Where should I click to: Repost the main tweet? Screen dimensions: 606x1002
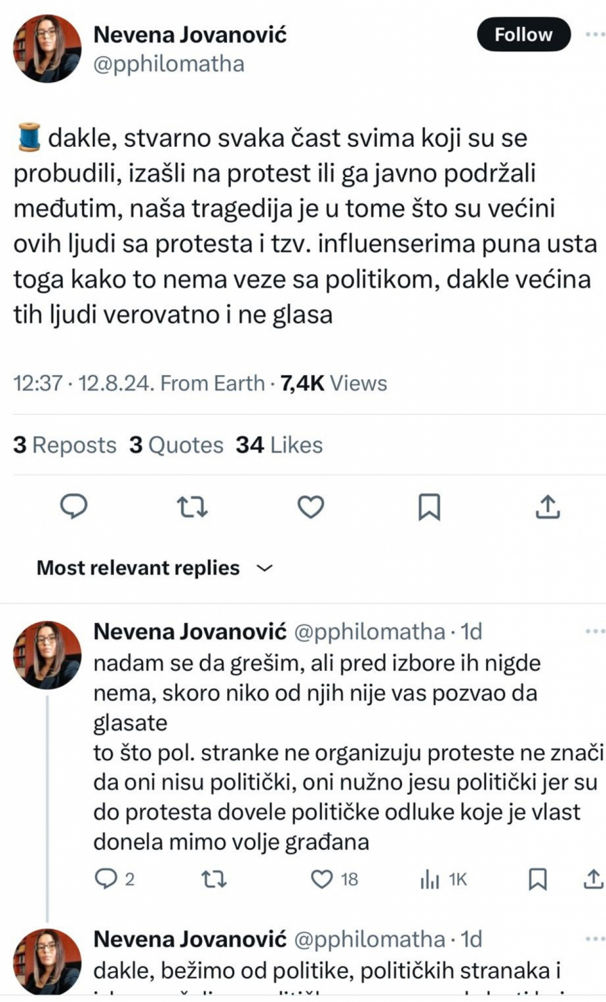pyautogui.click(x=192, y=506)
